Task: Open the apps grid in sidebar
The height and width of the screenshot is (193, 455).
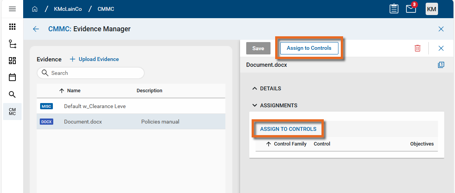Action: [x=12, y=27]
